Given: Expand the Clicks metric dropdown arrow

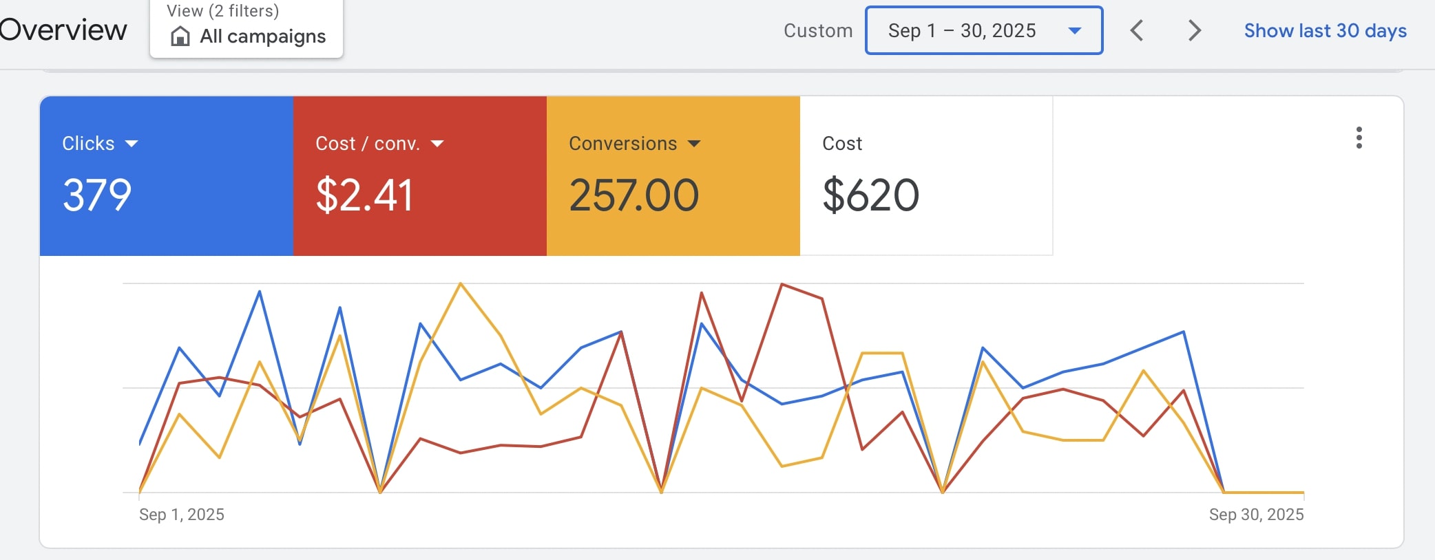Looking at the screenshot, I should pos(132,144).
